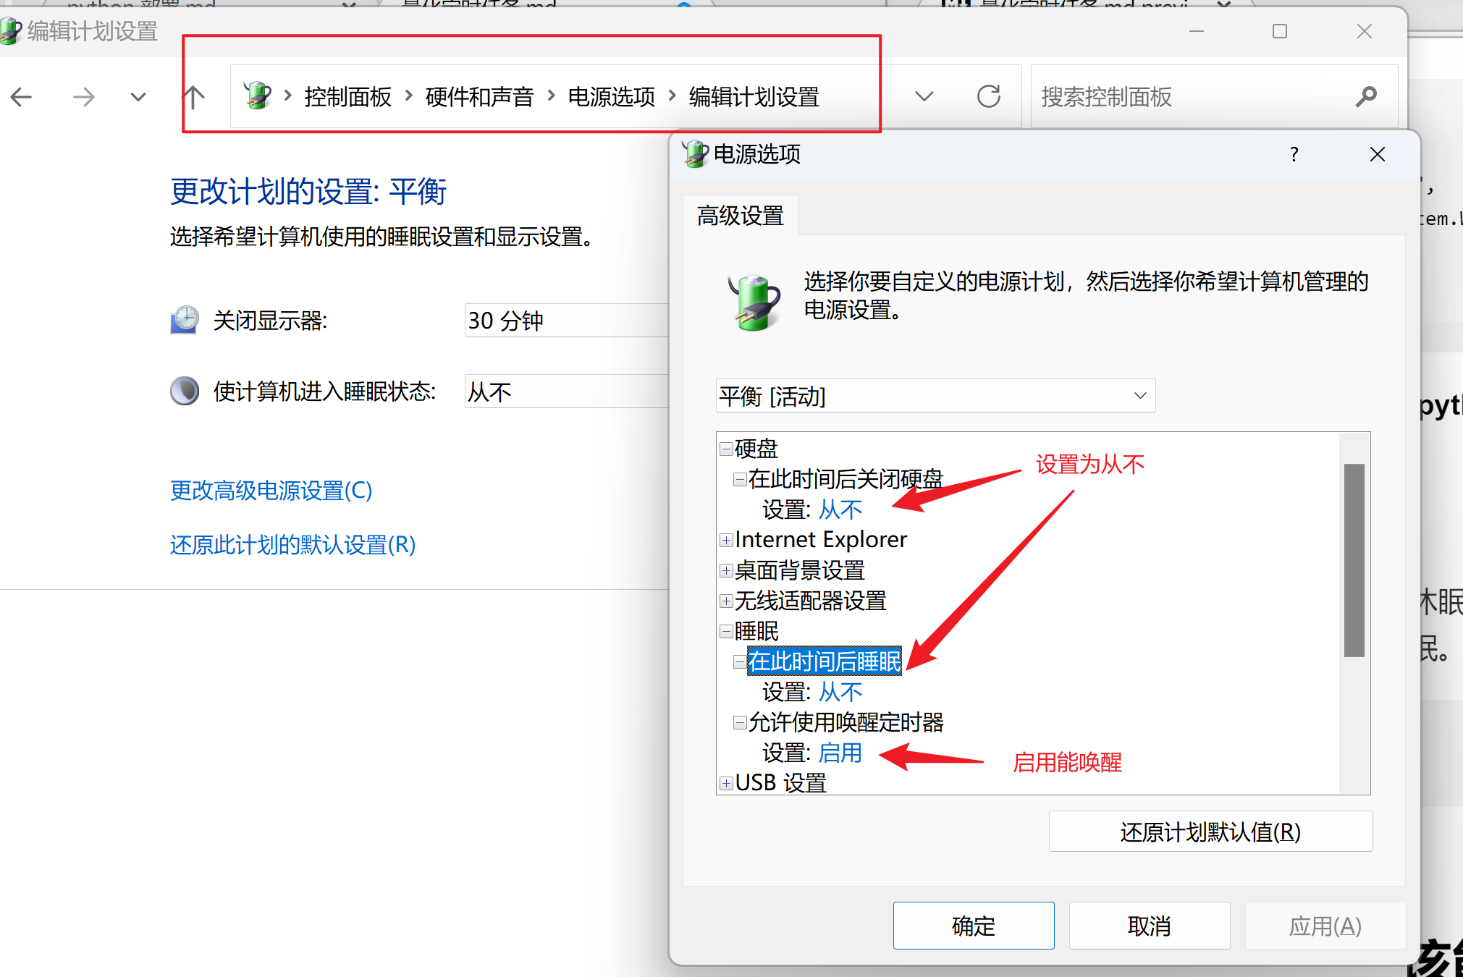Viewport: 1463px width, 977px height.
Task: Click the magnifier search icon
Action: pos(1365,96)
